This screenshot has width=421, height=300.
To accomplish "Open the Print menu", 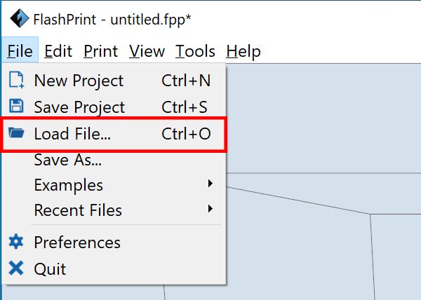I will tap(100, 51).
